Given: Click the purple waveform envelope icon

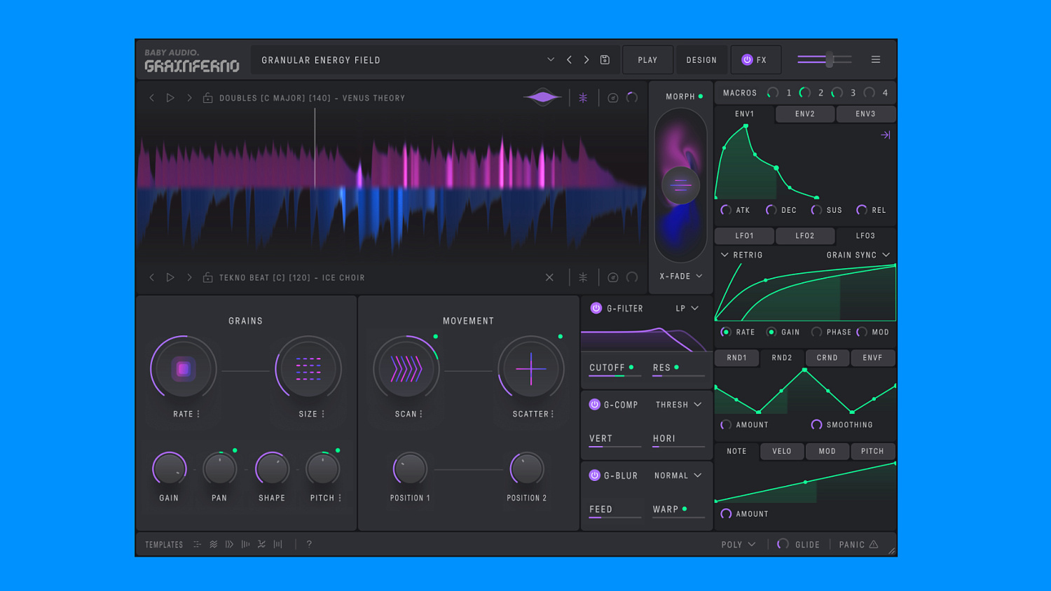Looking at the screenshot, I should point(542,98).
